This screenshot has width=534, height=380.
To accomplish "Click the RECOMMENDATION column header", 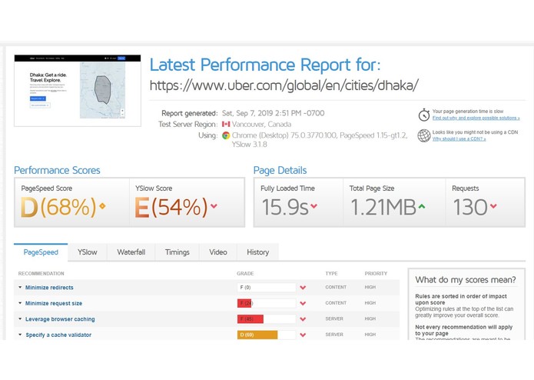I will pyautogui.click(x=41, y=274).
